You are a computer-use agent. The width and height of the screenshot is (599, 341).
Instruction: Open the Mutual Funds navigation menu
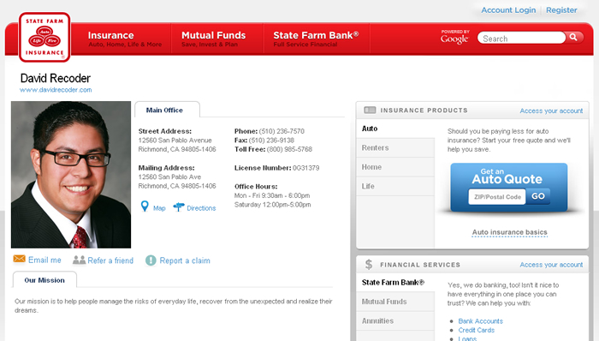(x=214, y=39)
